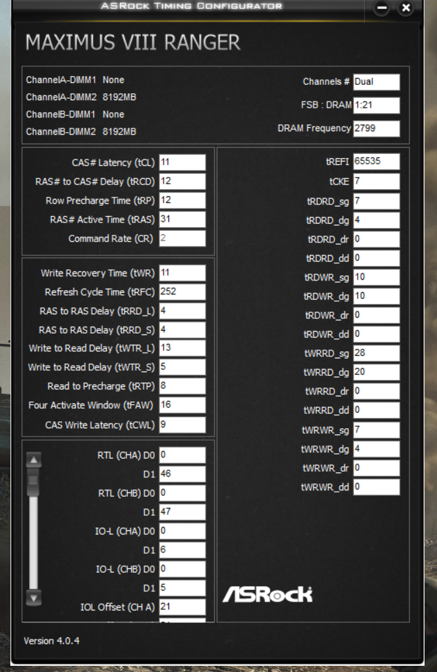
Task: Click the tRDRD_dd value field
Action: click(x=376, y=258)
